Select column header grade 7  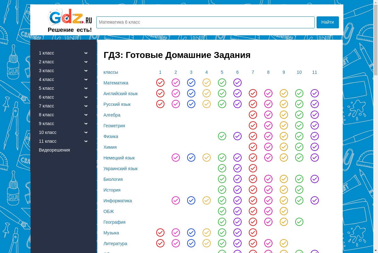tap(253, 72)
